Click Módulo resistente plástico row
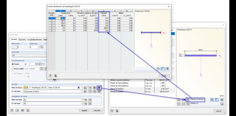 (142, 80)
